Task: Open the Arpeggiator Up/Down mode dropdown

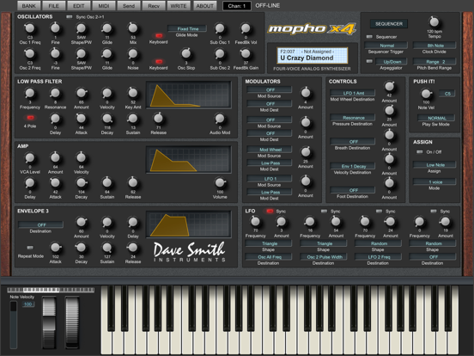Action: [x=392, y=61]
